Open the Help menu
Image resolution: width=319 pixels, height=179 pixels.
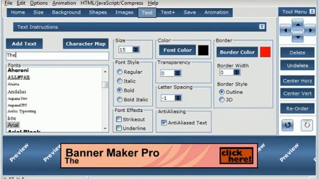click(x=153, y=3)
